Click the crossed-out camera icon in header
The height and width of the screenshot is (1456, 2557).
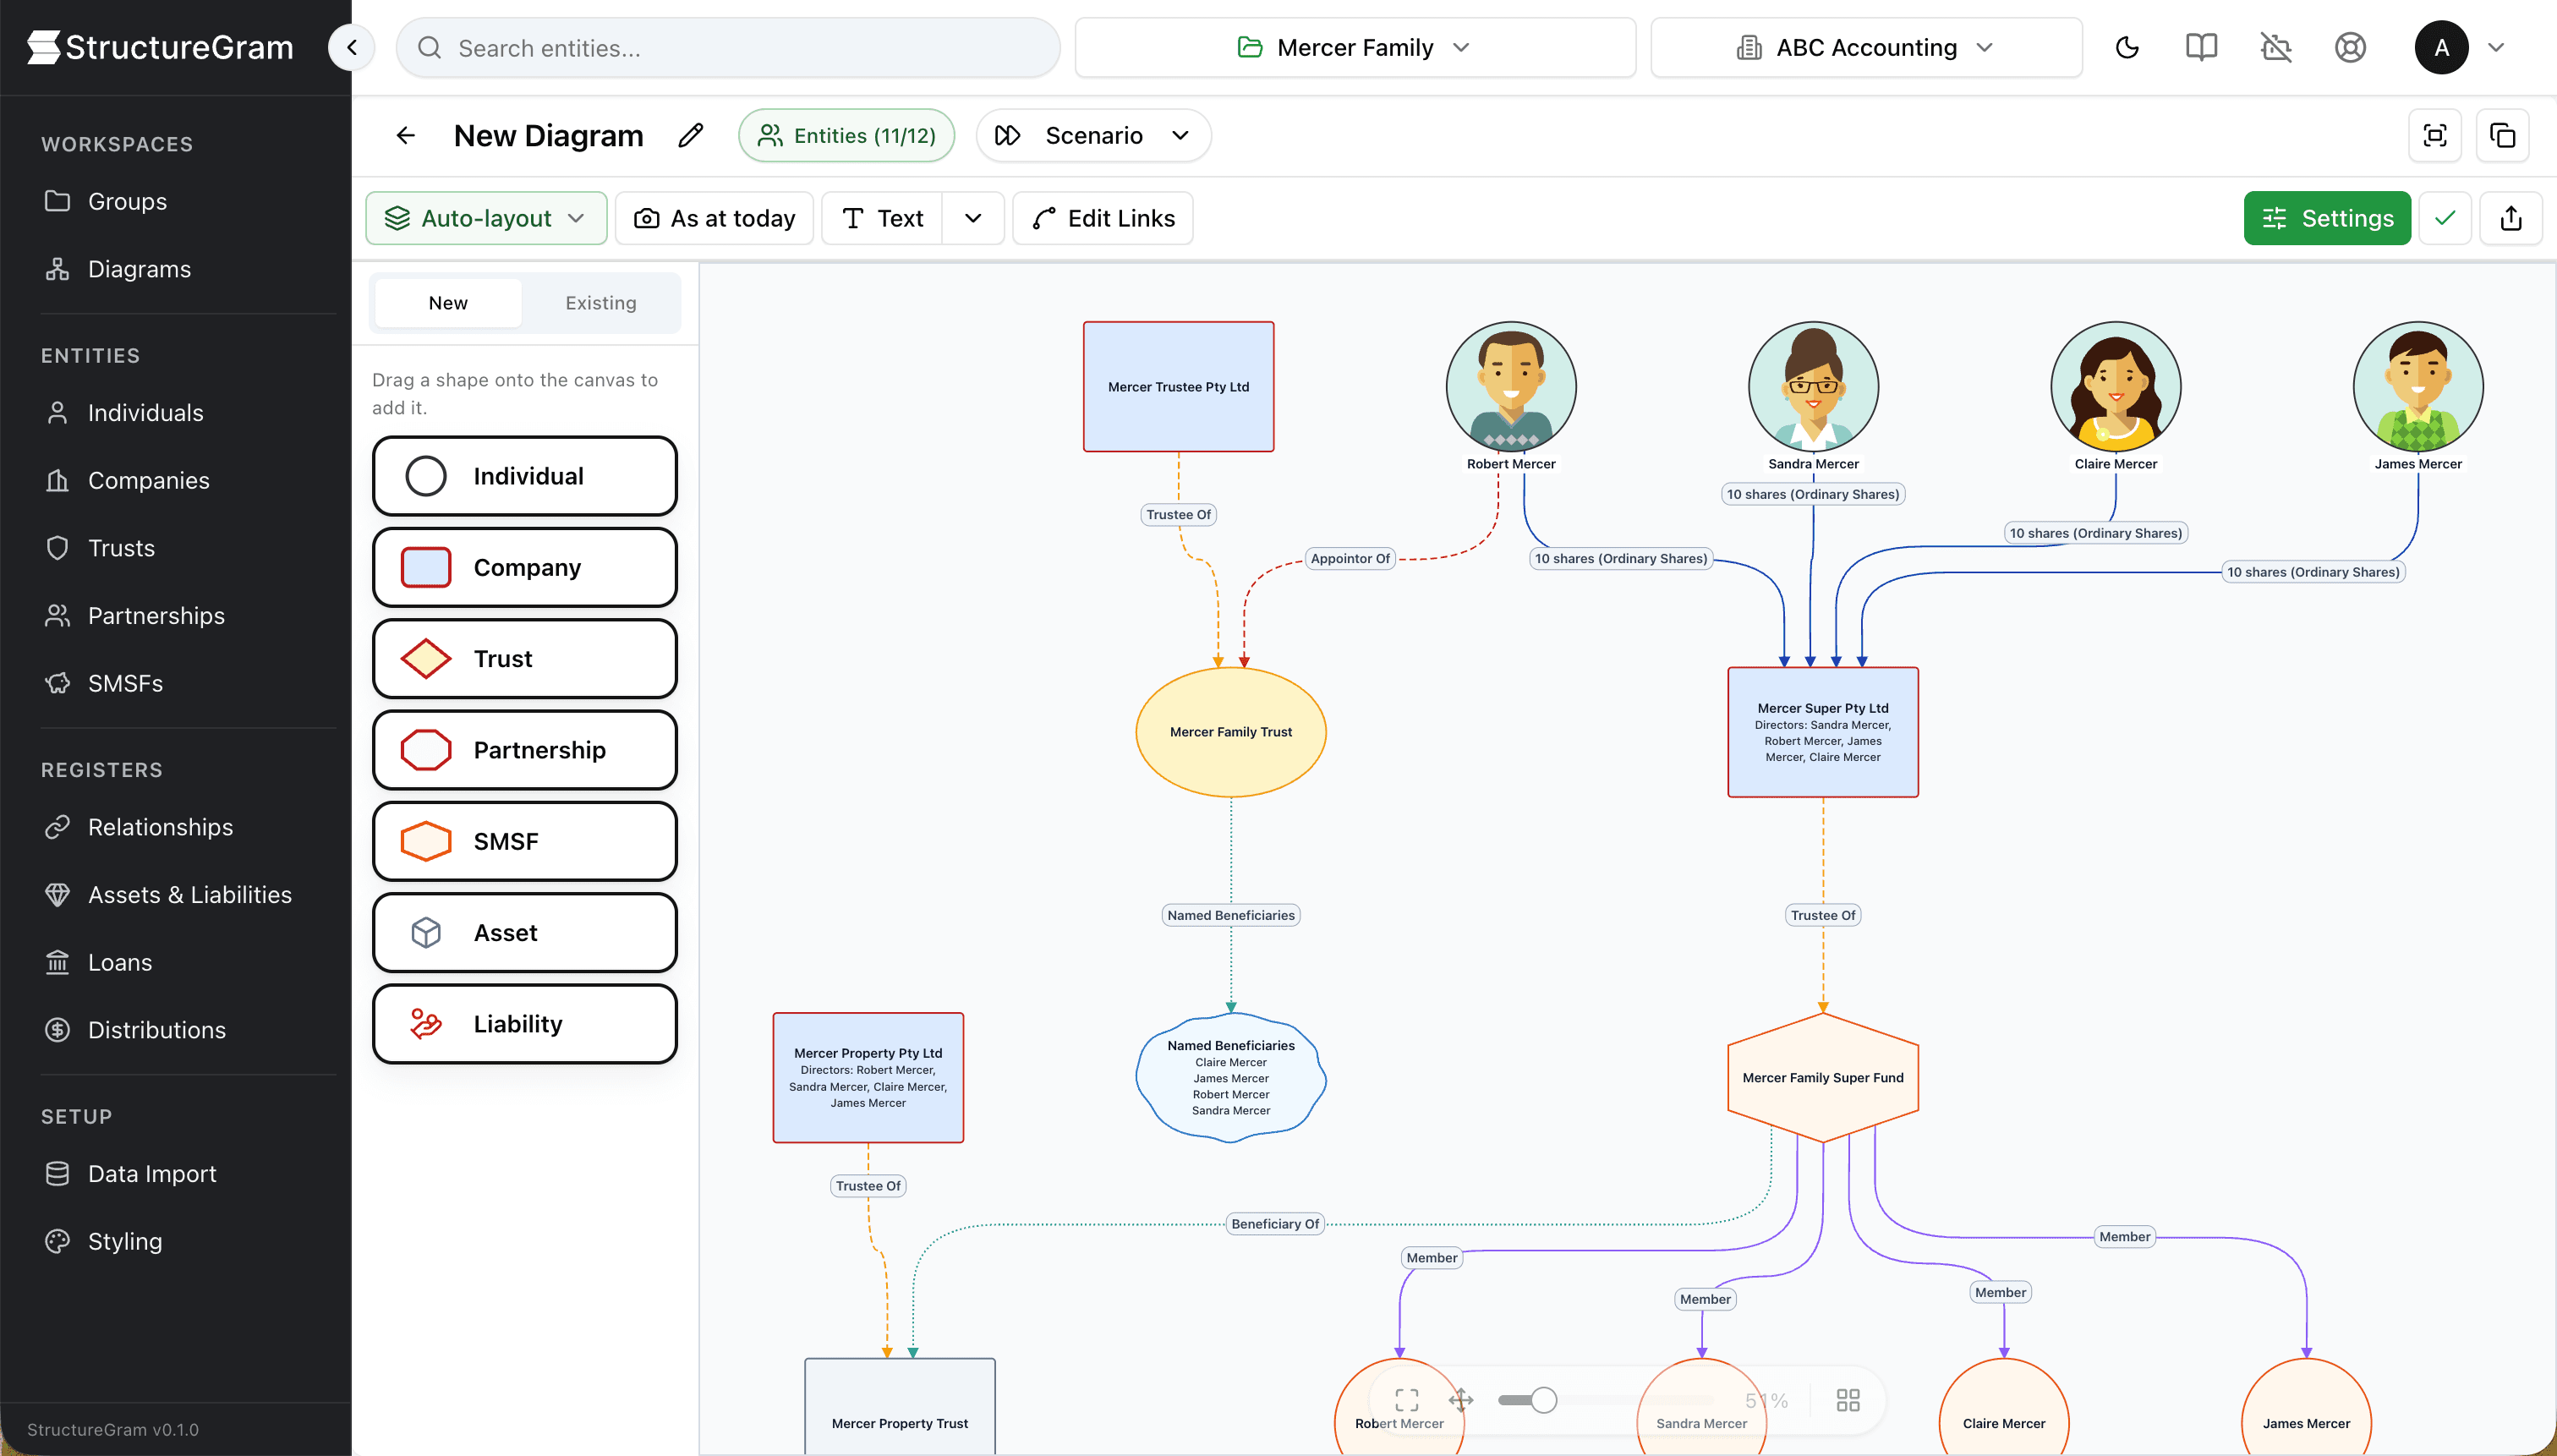tap(2276, 47)
